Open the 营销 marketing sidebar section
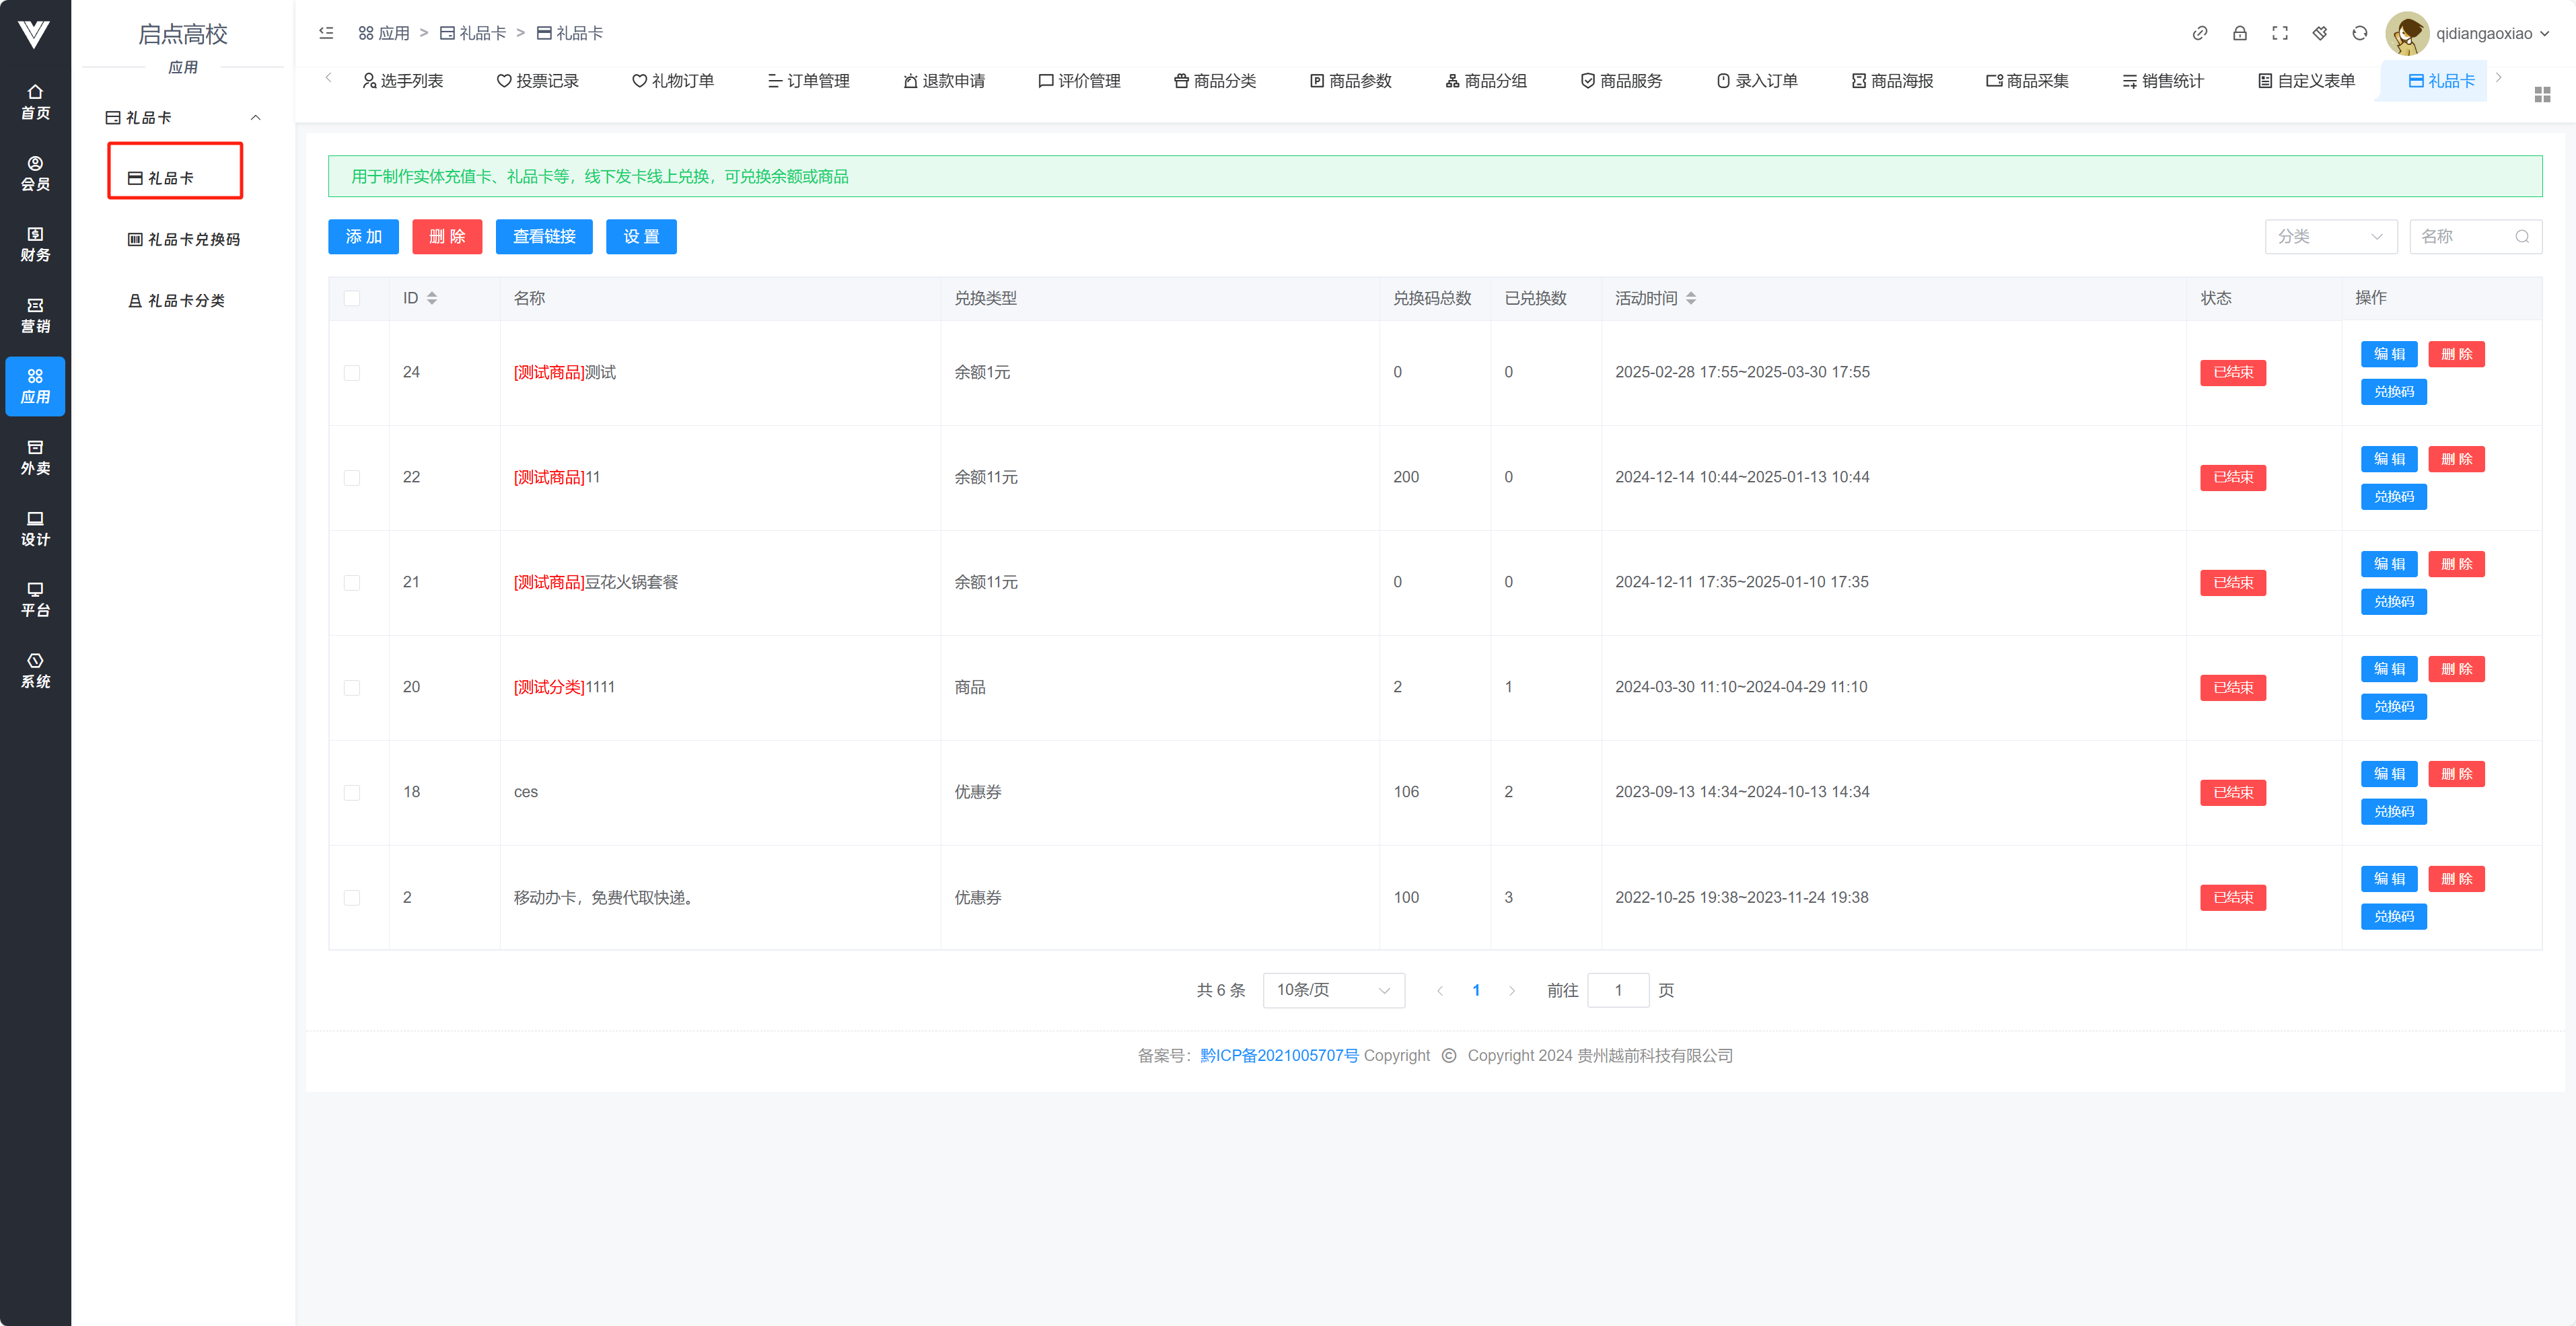 pos(35,315)
